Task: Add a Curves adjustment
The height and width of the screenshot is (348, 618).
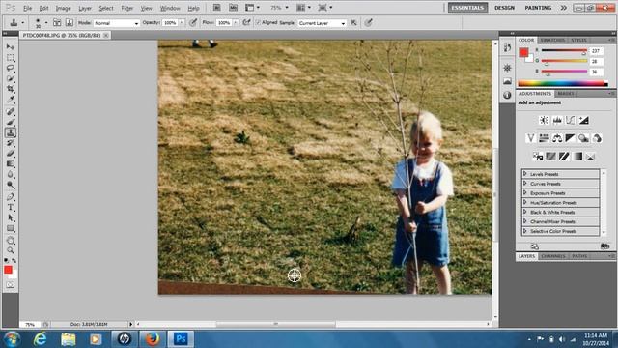Action: pos(571,120)
